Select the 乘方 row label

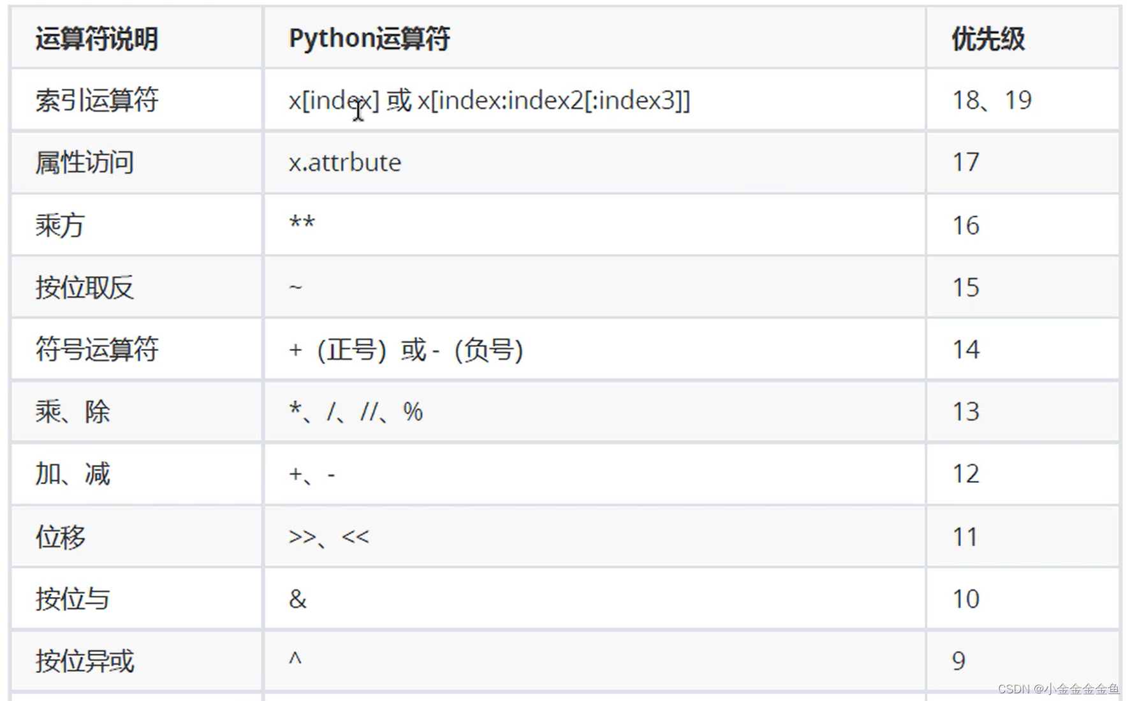61,225
